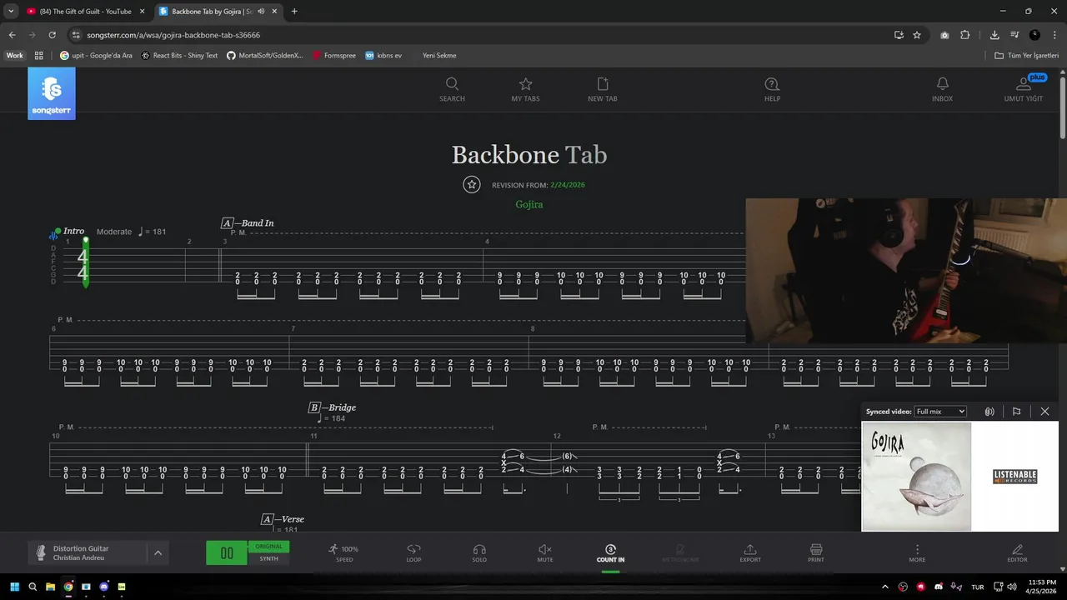Reload the Songsterr page
1067x600 pixels.
click(x=52, y=35)
